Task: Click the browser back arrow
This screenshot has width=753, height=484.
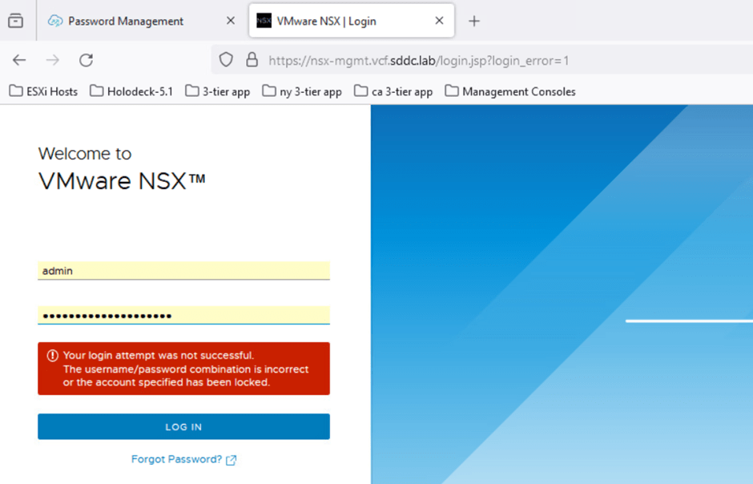Action: pos(19,60)
